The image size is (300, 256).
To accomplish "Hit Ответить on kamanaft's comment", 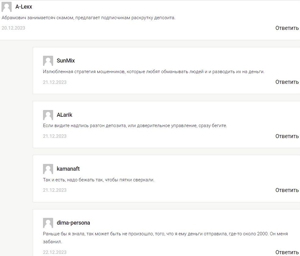I will (x=287, y=190).
